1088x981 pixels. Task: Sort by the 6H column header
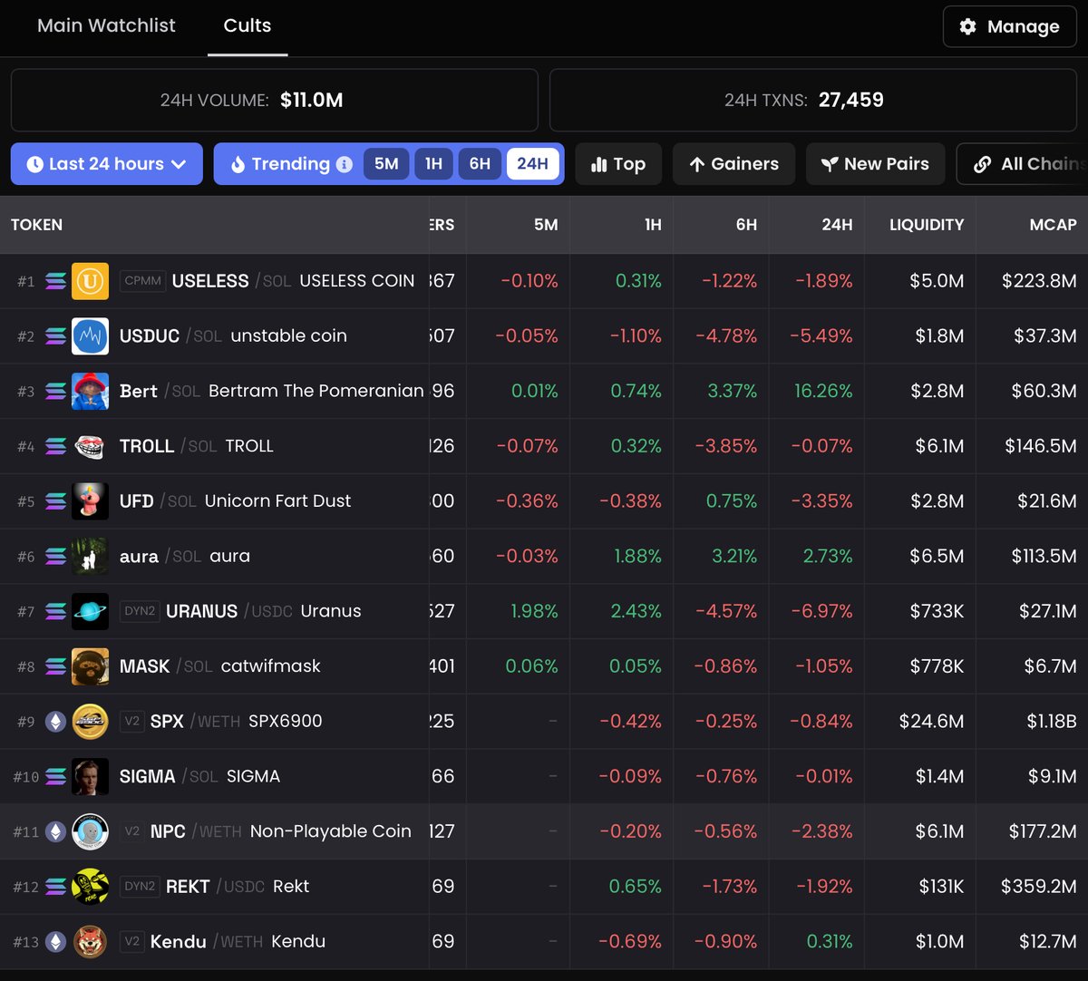(x=746, y=225)
